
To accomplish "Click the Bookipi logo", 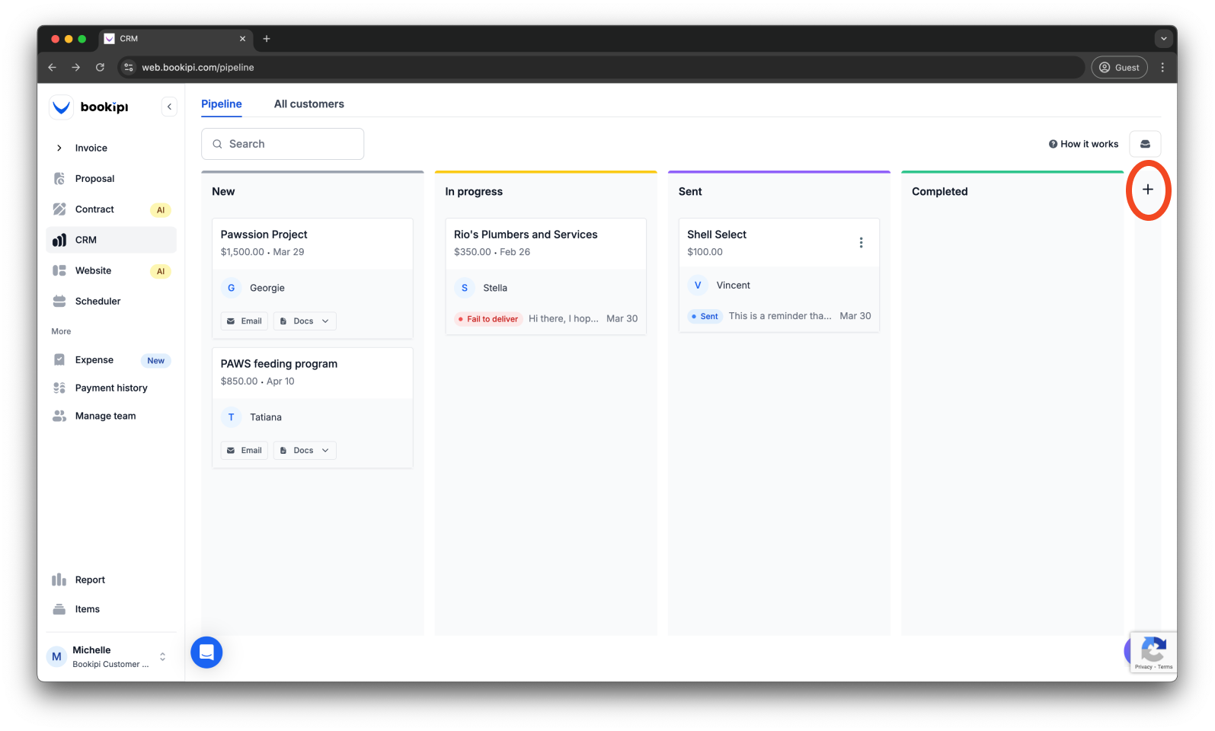I will (90, 107).
